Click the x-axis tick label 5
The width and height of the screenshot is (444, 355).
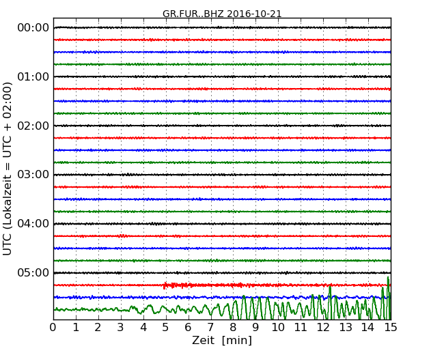(x=165, y=328)
